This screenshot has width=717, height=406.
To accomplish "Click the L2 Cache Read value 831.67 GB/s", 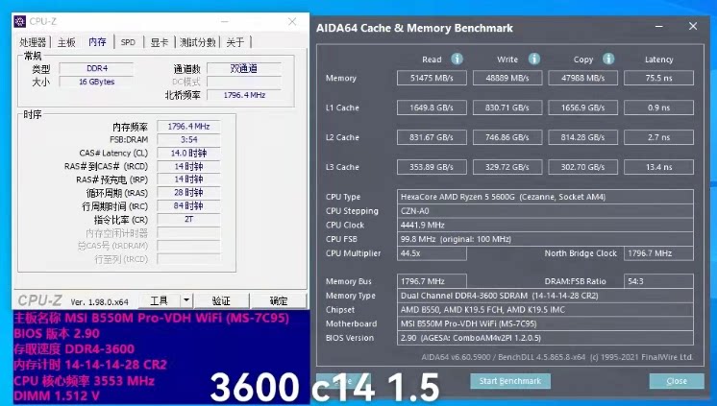I will click(x=432, y=137).
